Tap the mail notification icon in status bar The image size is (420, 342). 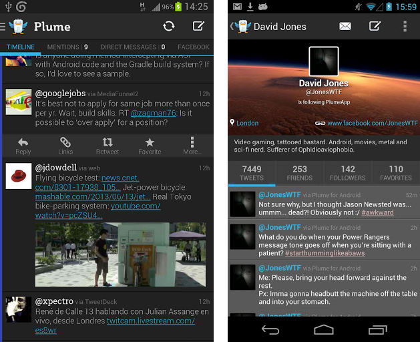click(x=237, y=7)
